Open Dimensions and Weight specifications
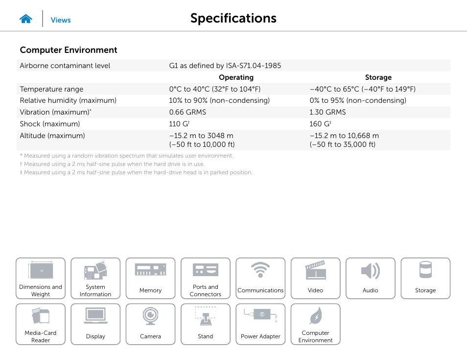 pos(41,278)
